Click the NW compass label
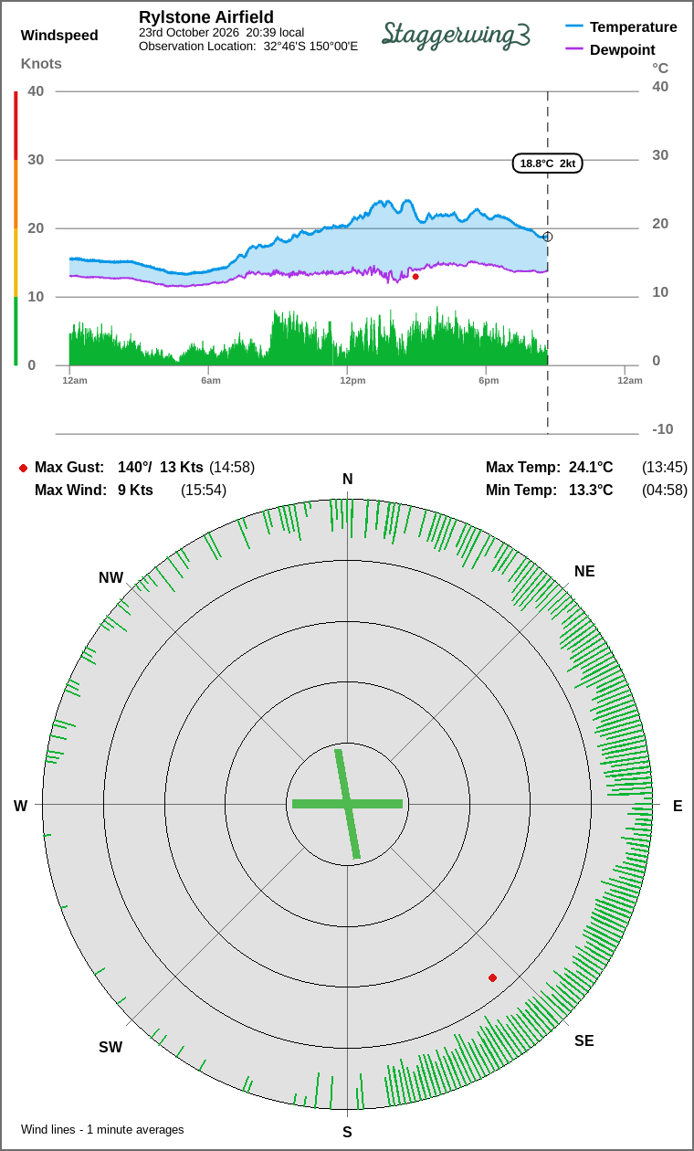Image resolution: width=694 pixels, height=1151 pixels. [110, 577]
